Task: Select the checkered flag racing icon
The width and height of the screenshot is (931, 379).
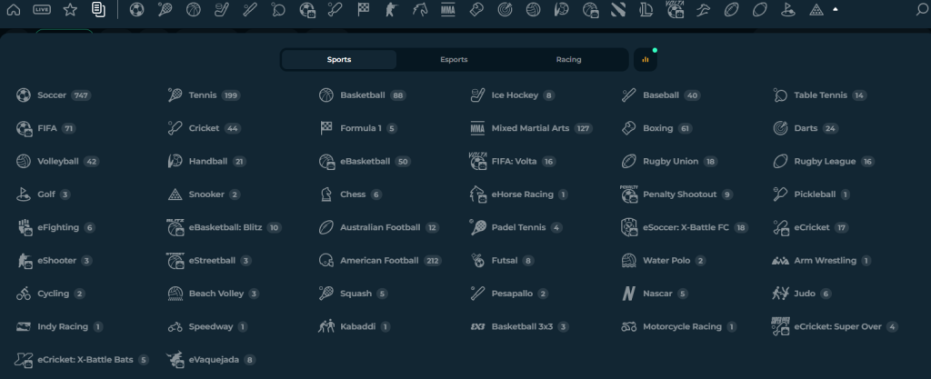Action: pyautogui.click(x=364, y=9)
